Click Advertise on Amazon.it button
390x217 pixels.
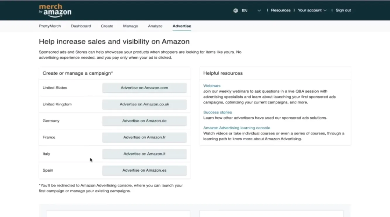144,154
